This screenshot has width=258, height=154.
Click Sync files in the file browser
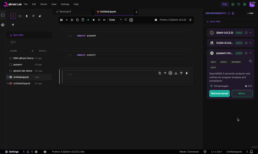click(x=17, y=35)
